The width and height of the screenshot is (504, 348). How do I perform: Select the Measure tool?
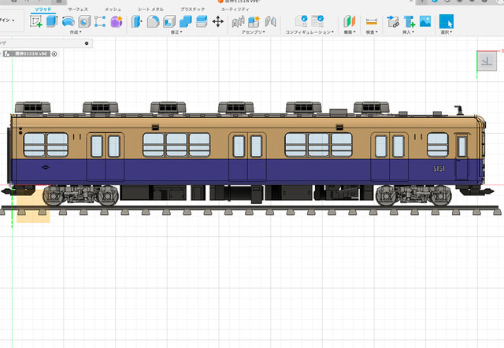(x=372, y=21)
